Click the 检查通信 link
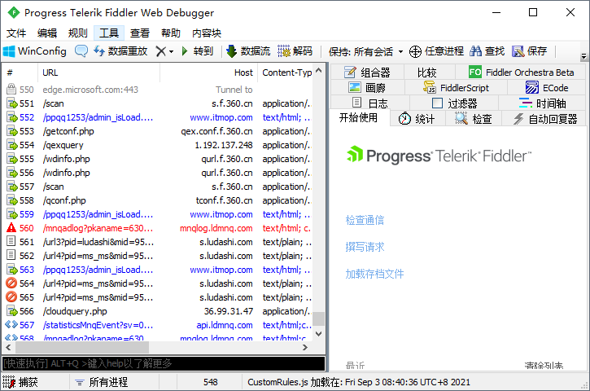Screen dimensions: 590x391 365,220
